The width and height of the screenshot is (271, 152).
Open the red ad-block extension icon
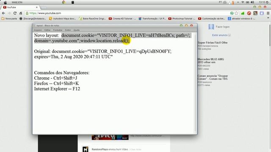(x=249, y=13)
